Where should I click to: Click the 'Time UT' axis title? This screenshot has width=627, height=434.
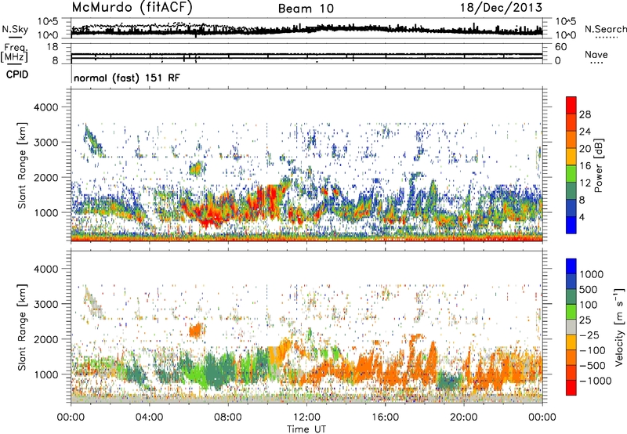point(306,429)
